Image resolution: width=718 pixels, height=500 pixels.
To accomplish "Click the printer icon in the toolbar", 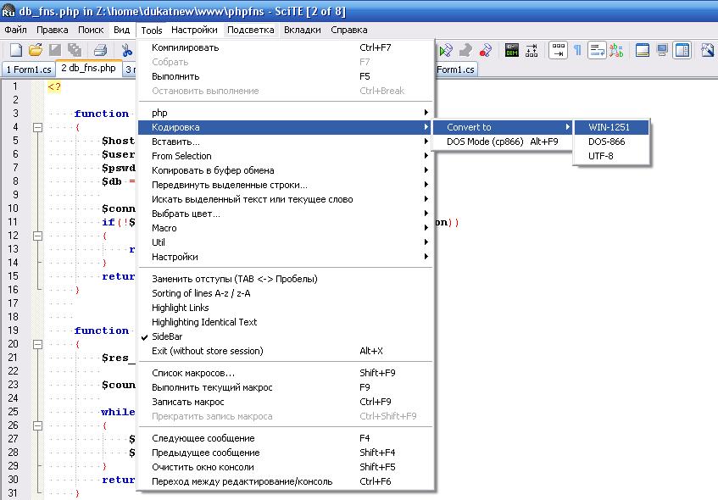I will click(100, 50).
